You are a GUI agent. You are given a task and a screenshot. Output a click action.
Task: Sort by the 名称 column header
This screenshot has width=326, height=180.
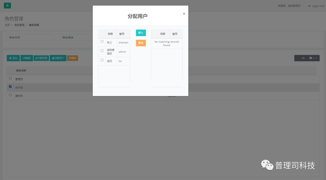110,34
